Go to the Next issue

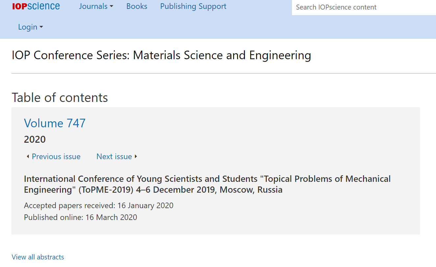pos(114,157)
